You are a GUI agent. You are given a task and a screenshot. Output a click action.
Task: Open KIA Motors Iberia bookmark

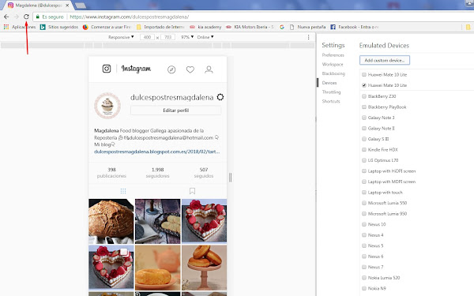(x=250, y=27)
